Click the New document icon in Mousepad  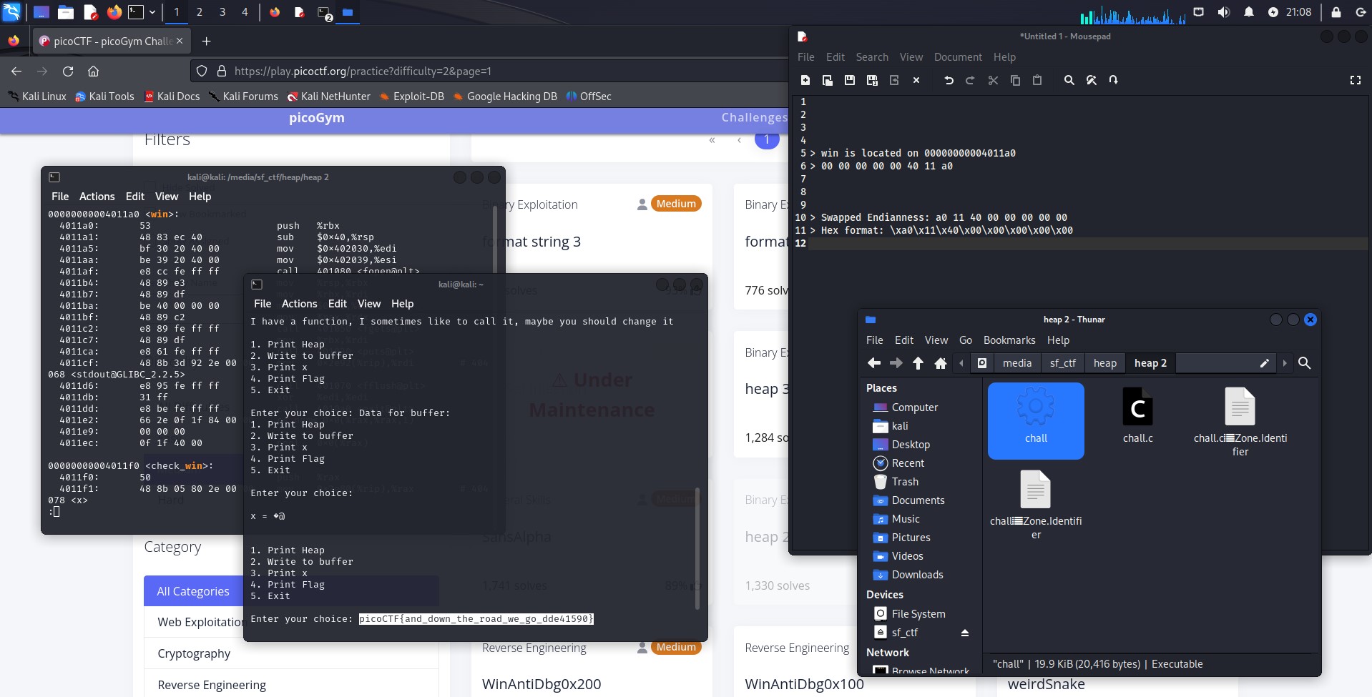(x=805, y=80)
